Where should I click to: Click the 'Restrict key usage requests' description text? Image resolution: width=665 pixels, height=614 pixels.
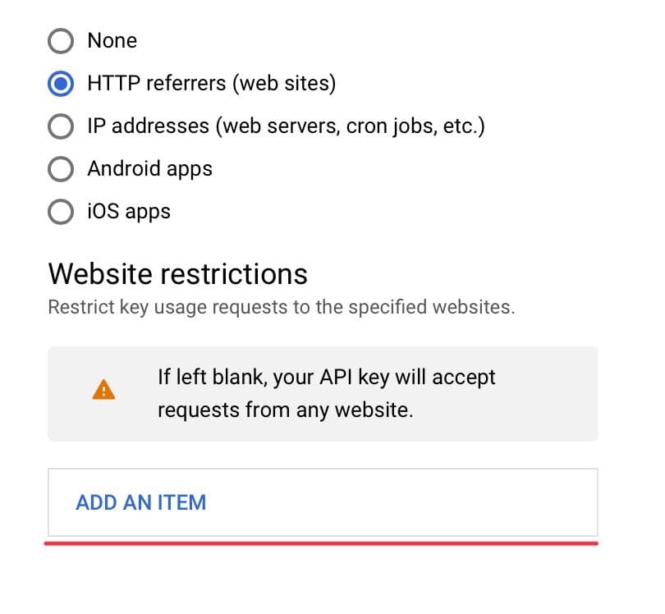click(282, 307)
